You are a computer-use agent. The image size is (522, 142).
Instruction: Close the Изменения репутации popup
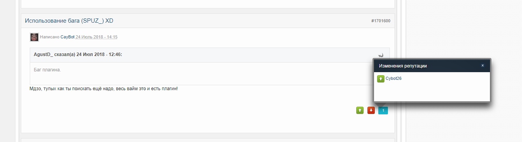coord(482,66)
